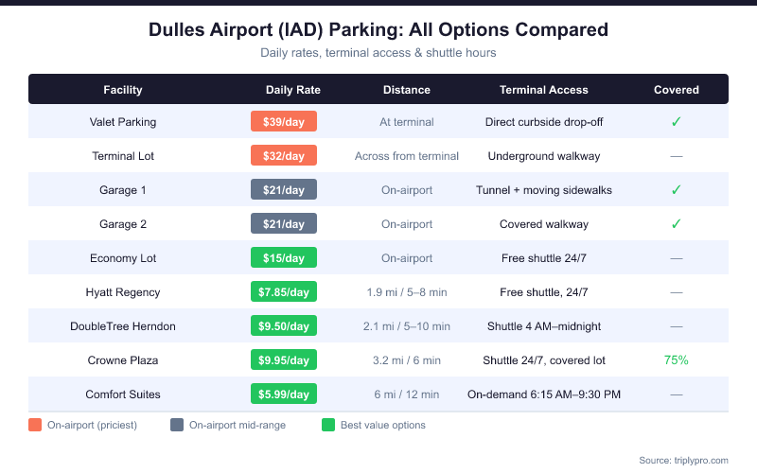Click the Covered column header
Image resolution: width=757 pixels, height=473 pixels.
tap(677, 90)
